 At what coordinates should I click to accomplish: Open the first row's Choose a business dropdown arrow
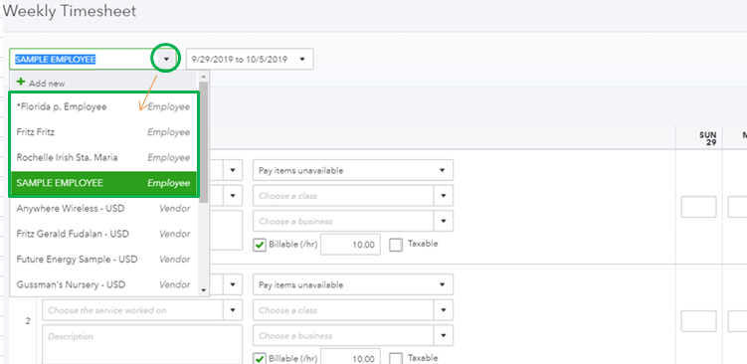click(x=443, y=221)
